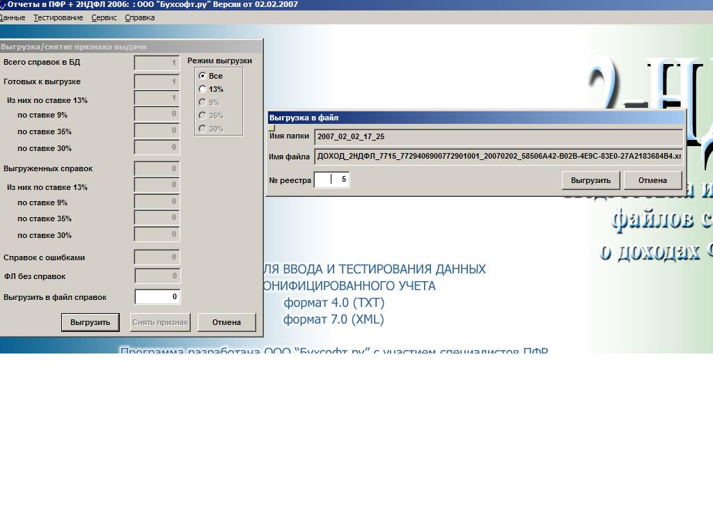Select the Все export mode radio button

pyautogui.click(x=203, y=76)
